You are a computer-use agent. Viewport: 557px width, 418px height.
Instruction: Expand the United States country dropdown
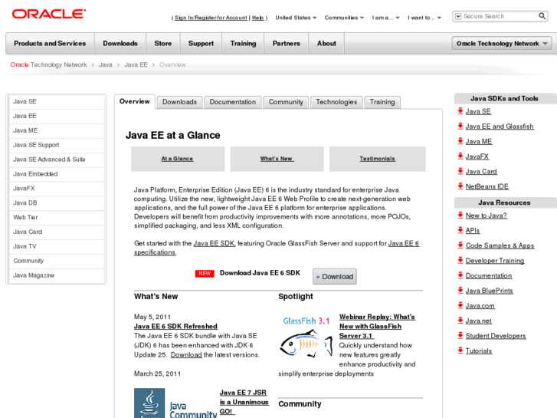tap(296, 18)
